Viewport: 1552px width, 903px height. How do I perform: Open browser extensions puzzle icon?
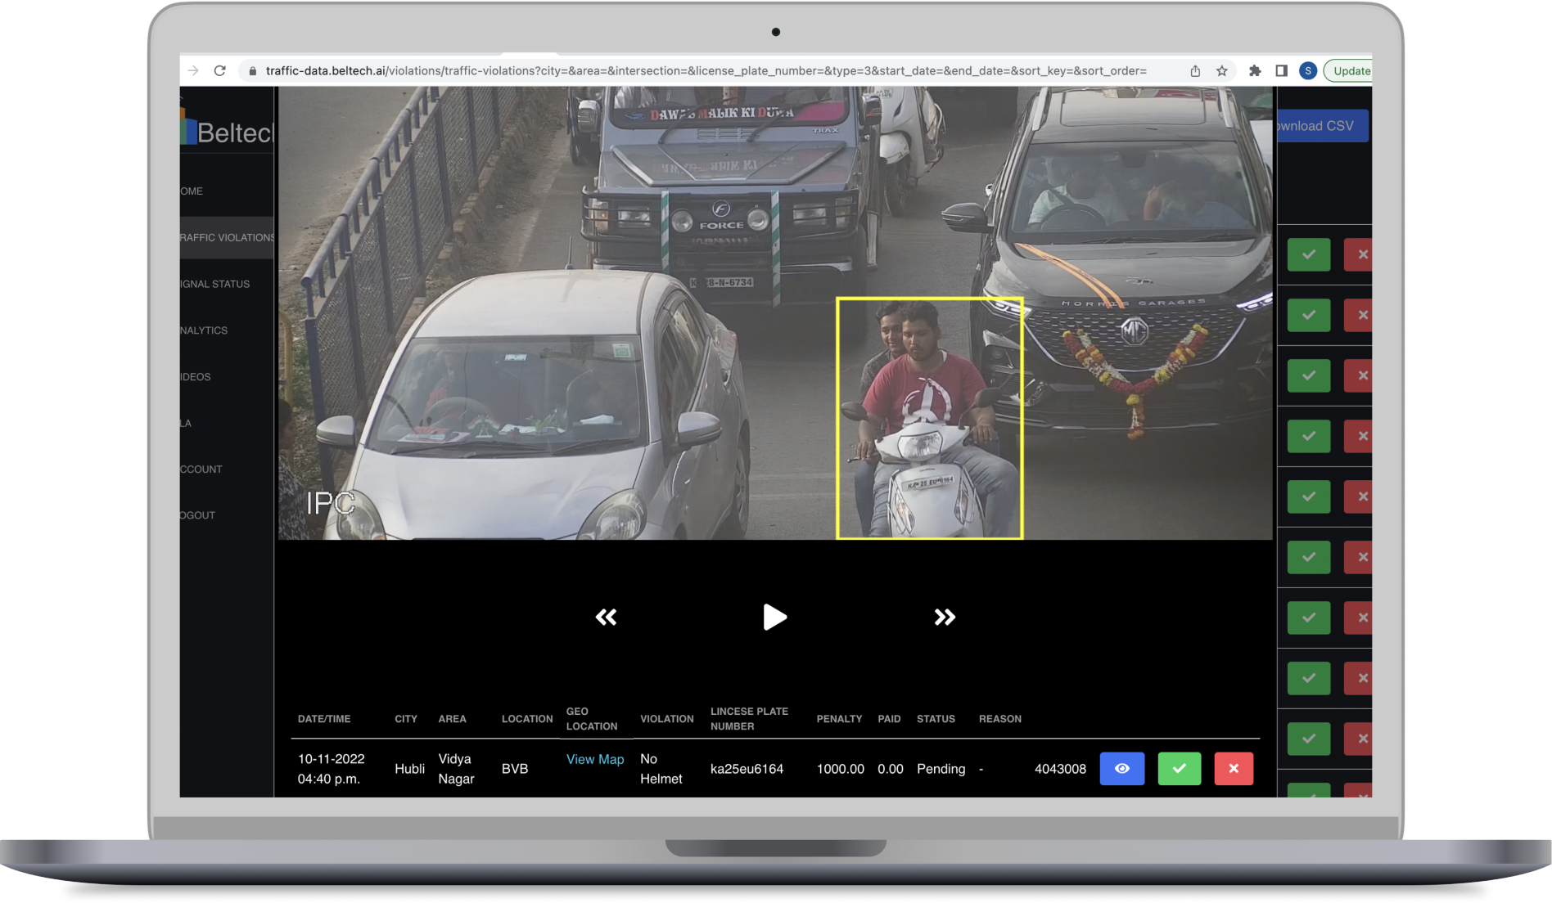1255,70
